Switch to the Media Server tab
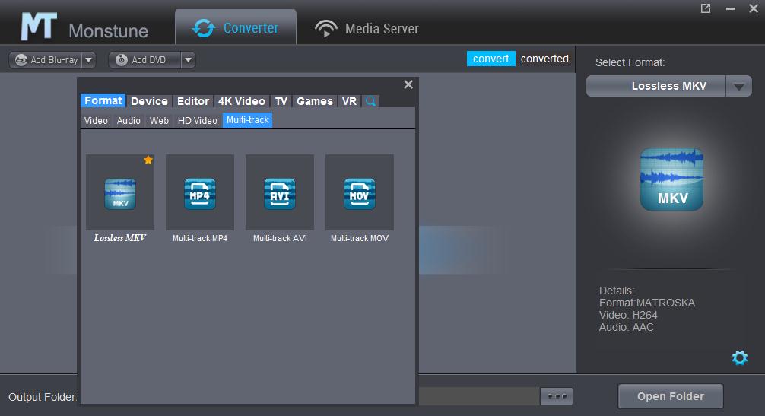Screen dimensions: 765x416 tap(367, 29)
